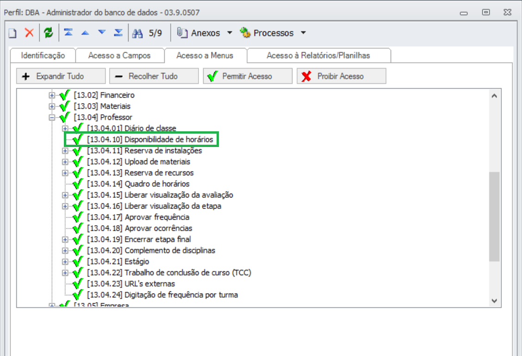Click the check beside Diário de classe
This screenshot has height=356, width=522.
coord(78,128)
